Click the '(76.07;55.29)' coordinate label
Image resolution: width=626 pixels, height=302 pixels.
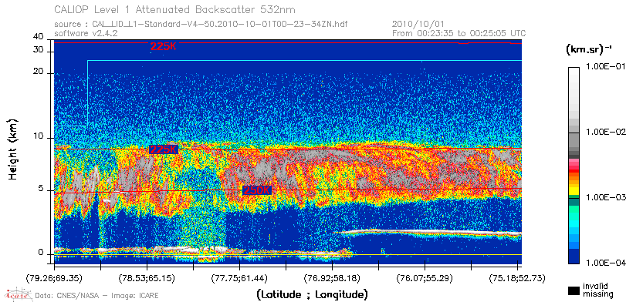tap(425, 277)
